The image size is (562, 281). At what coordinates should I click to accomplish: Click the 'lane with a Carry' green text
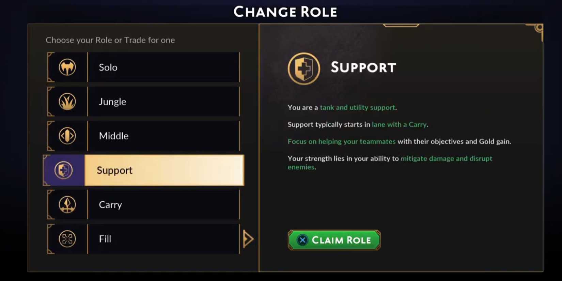[399, 124]
